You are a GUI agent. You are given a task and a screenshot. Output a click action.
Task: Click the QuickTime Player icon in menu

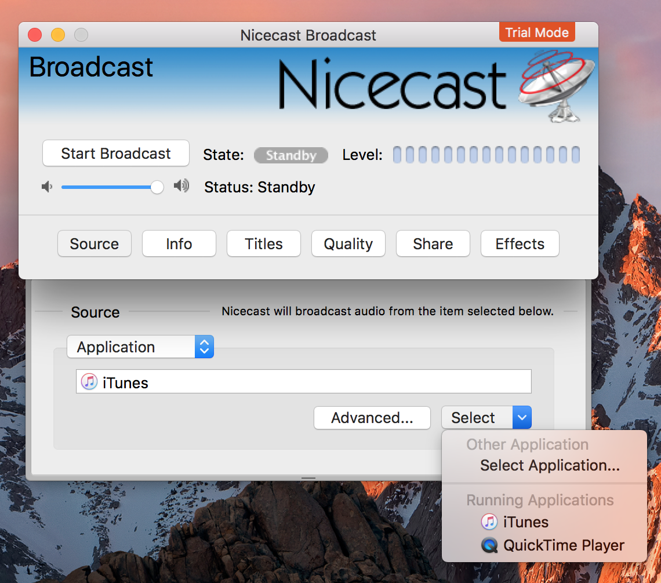[489, 545]
